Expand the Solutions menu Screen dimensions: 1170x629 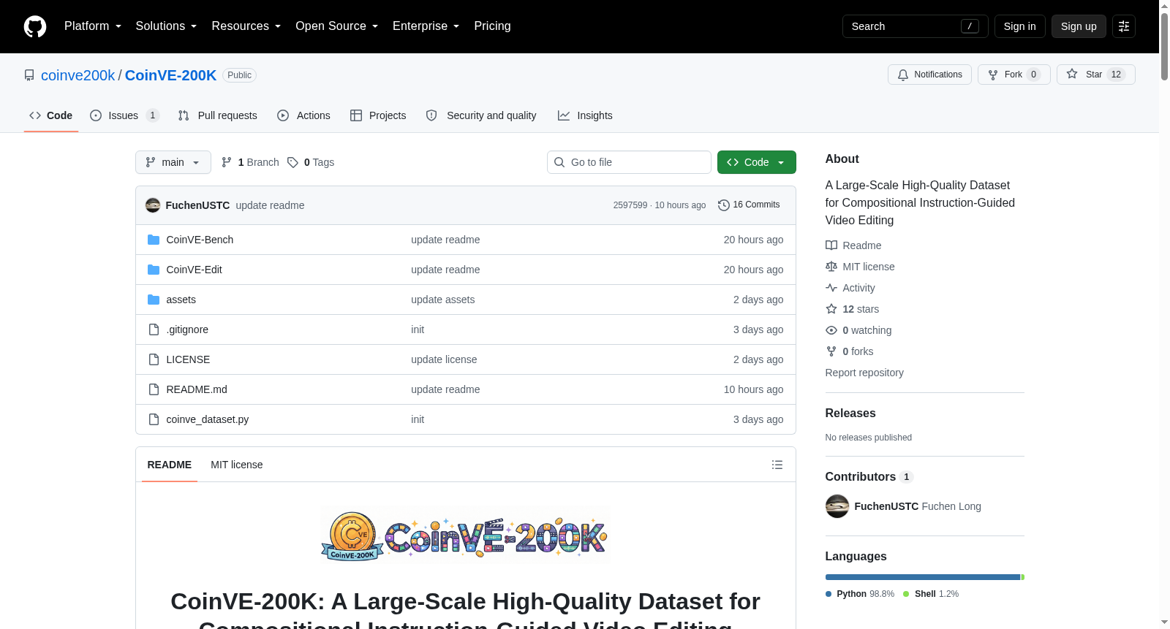click(x=166, y=26)
